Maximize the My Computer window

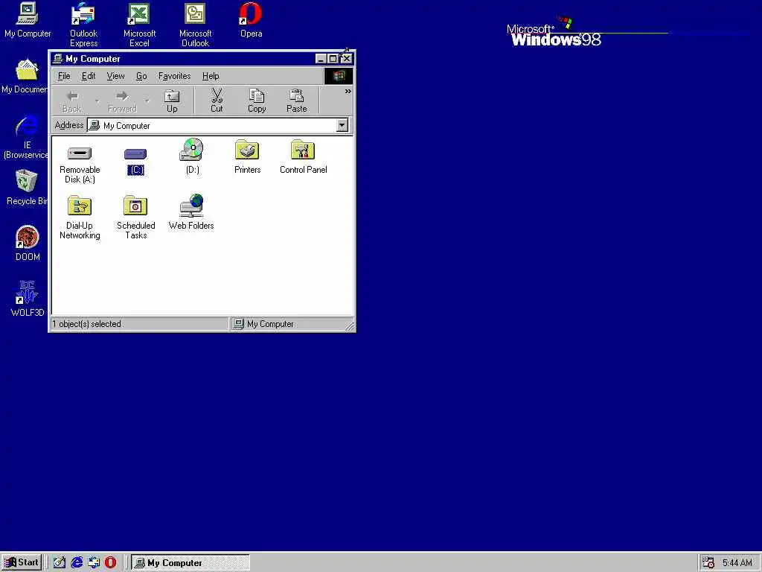(333, 59)
